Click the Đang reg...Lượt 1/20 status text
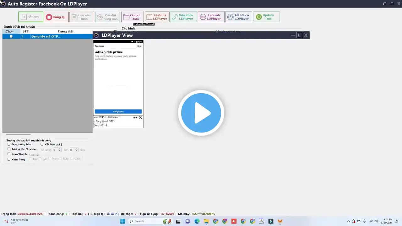Image resolution: width=402 pixels, height=226 pixels. pyautogui.click(x=30, y=214)
